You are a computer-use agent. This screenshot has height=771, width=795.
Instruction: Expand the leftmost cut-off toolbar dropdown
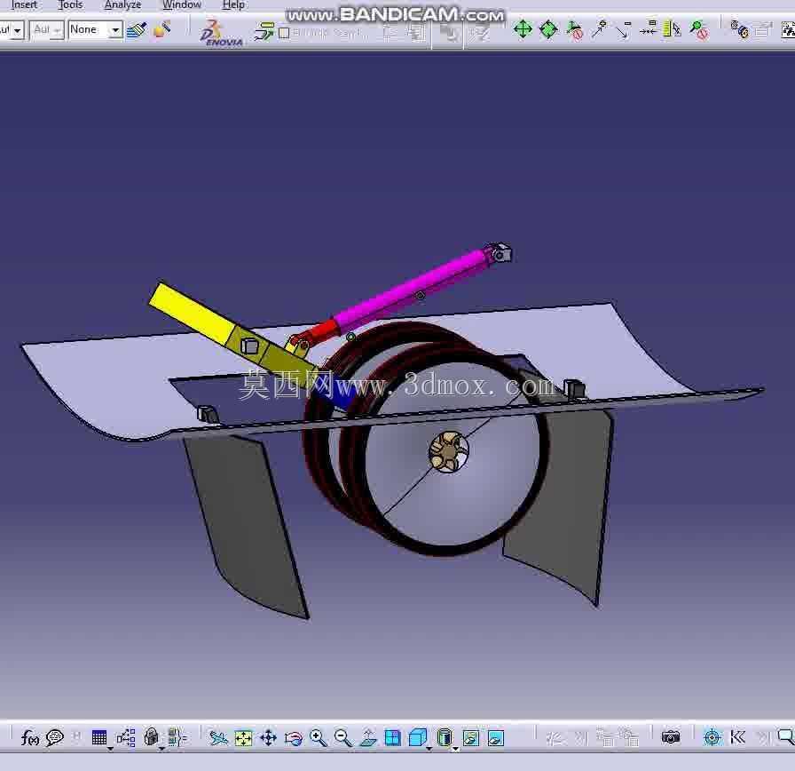pos(17,30)
